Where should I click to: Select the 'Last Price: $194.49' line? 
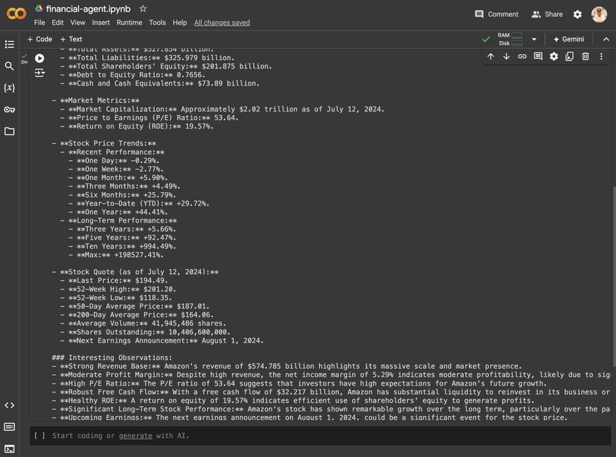pos(114,280)
